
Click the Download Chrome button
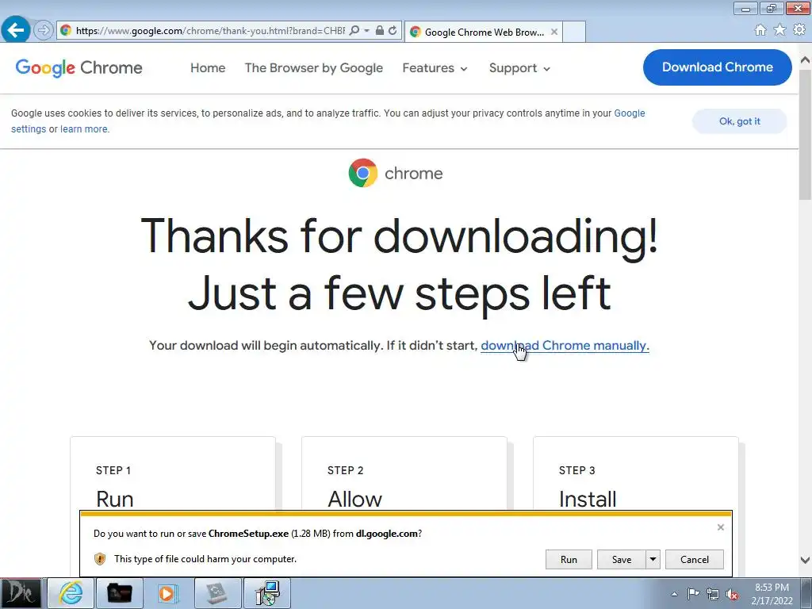point(717,67)
